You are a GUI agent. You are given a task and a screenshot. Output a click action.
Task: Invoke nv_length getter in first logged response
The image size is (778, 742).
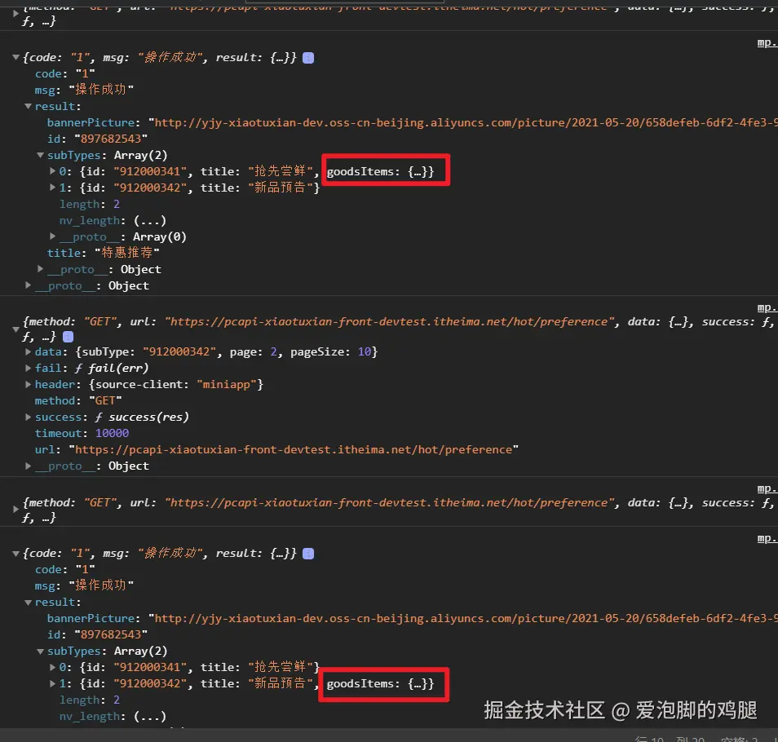pos(150,221)
